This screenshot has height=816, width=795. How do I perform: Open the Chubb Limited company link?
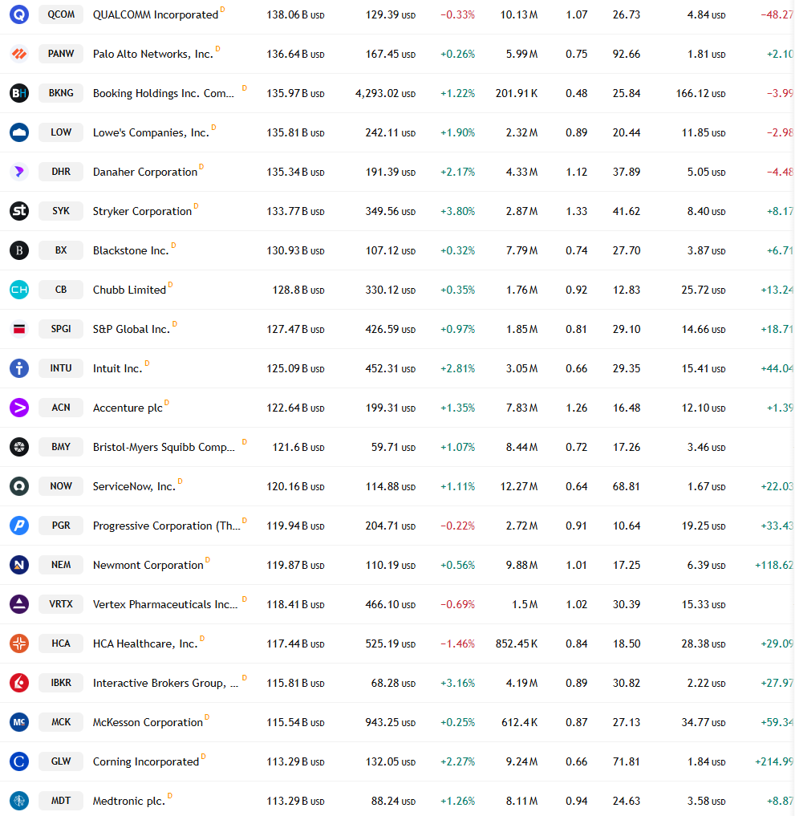tap(129, 290)
